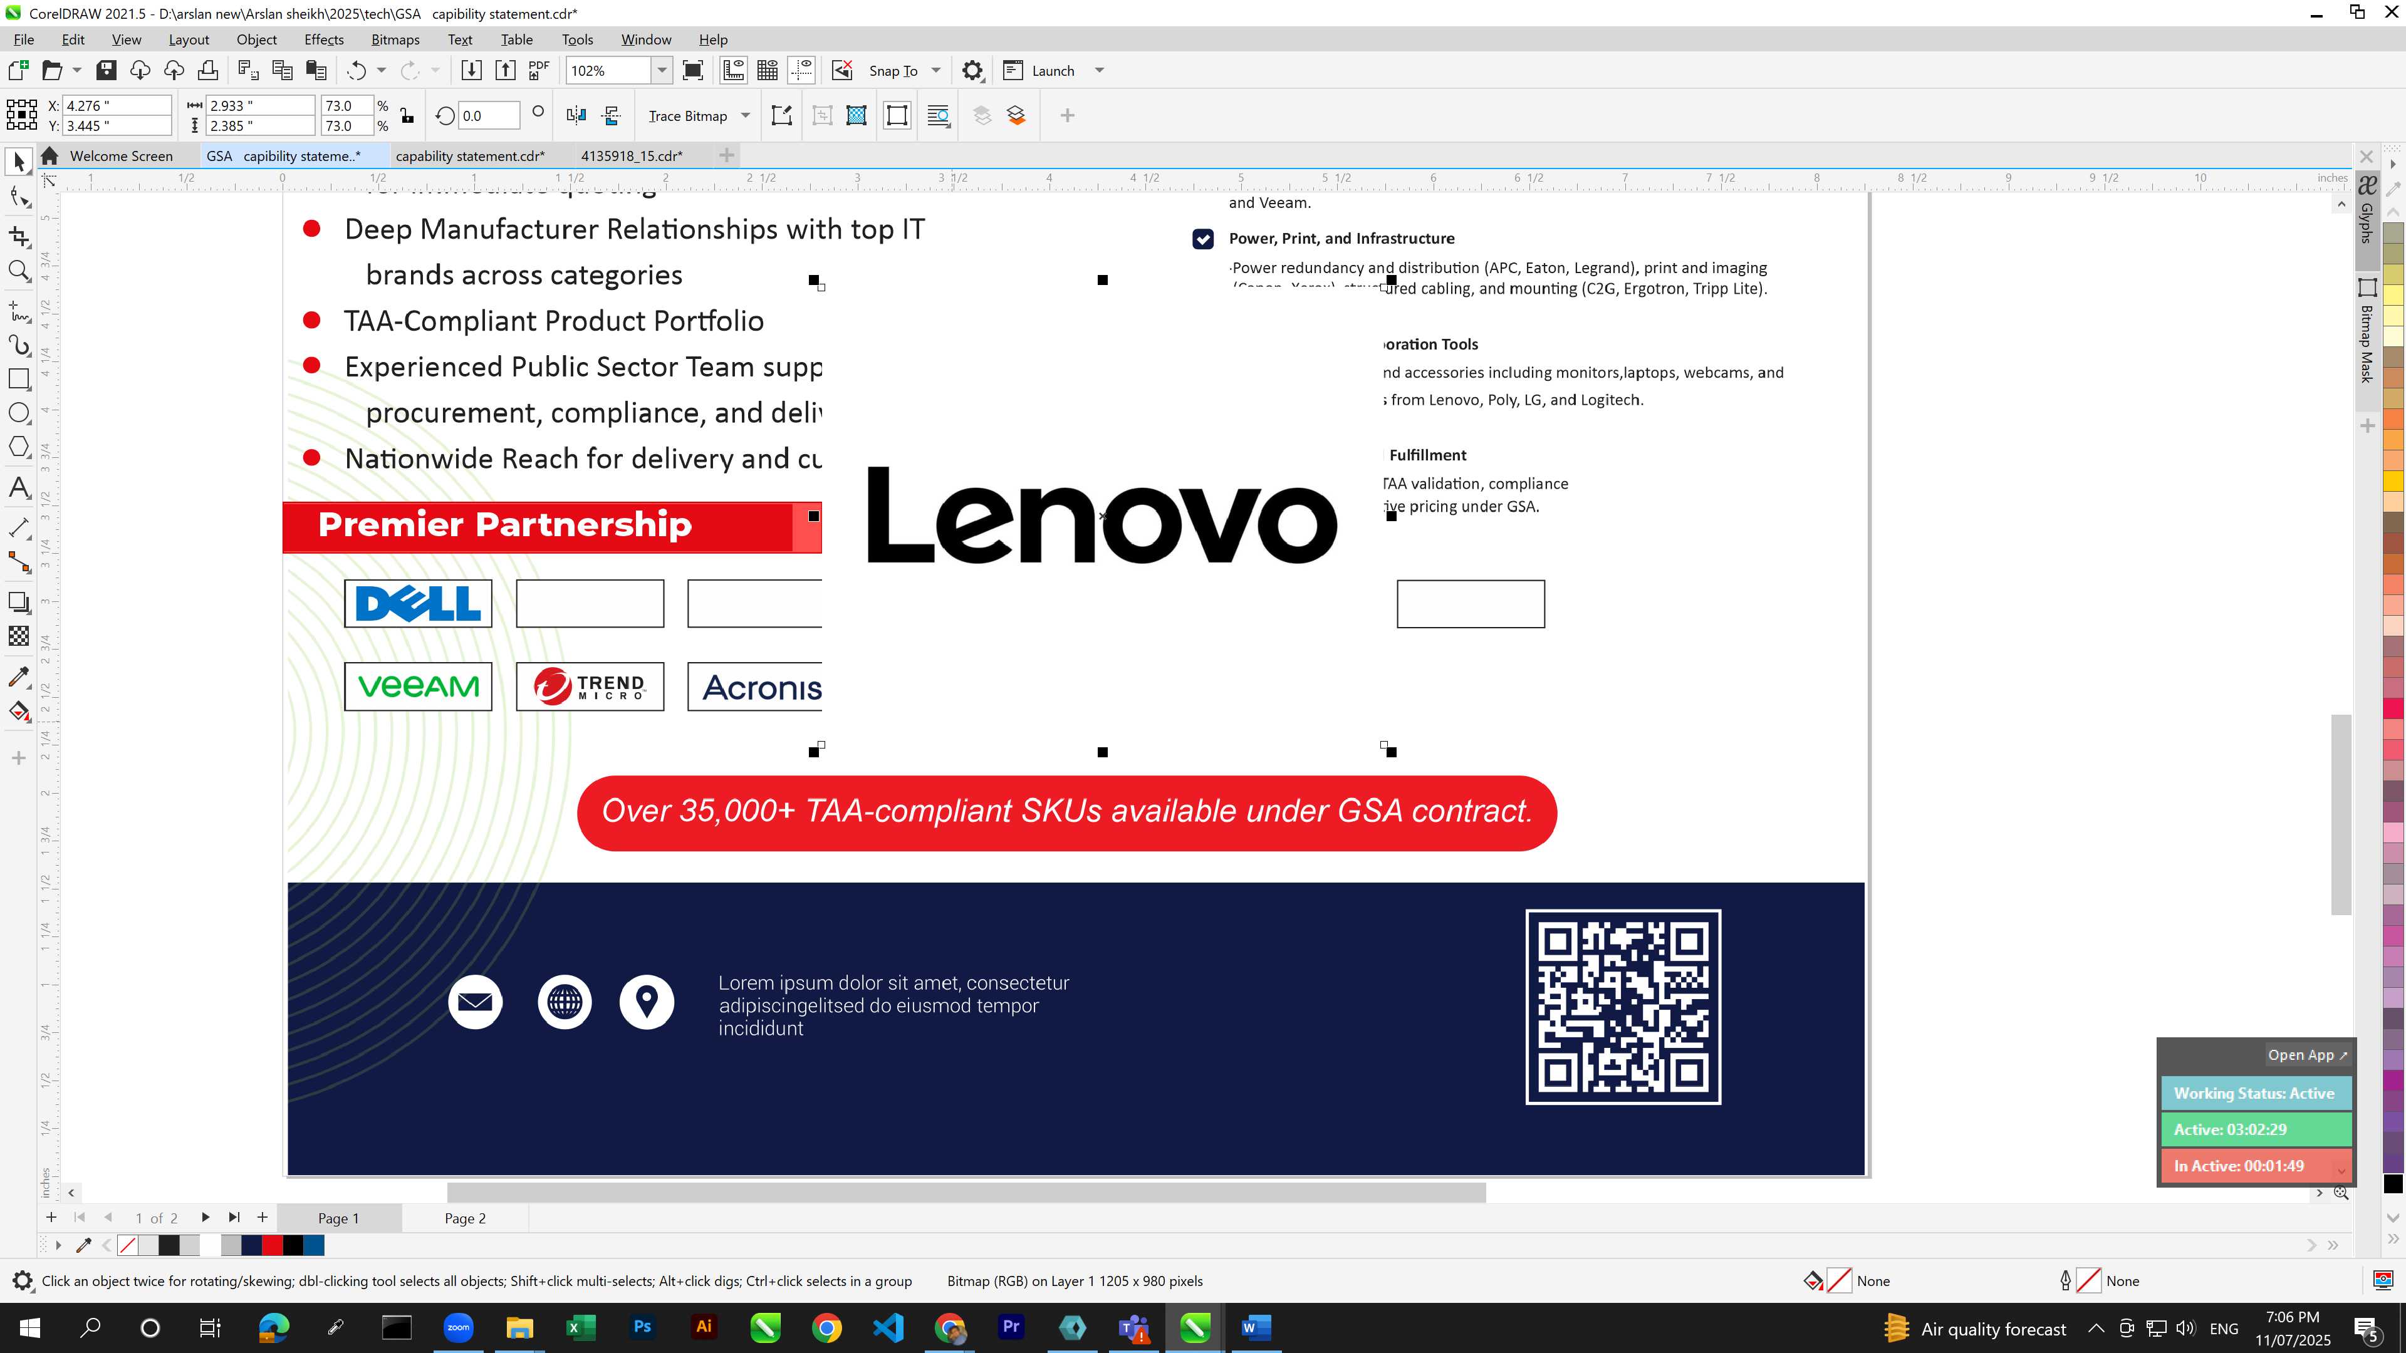Toggle show guidelines
2406x1353 pixels.
coord(802,71)
